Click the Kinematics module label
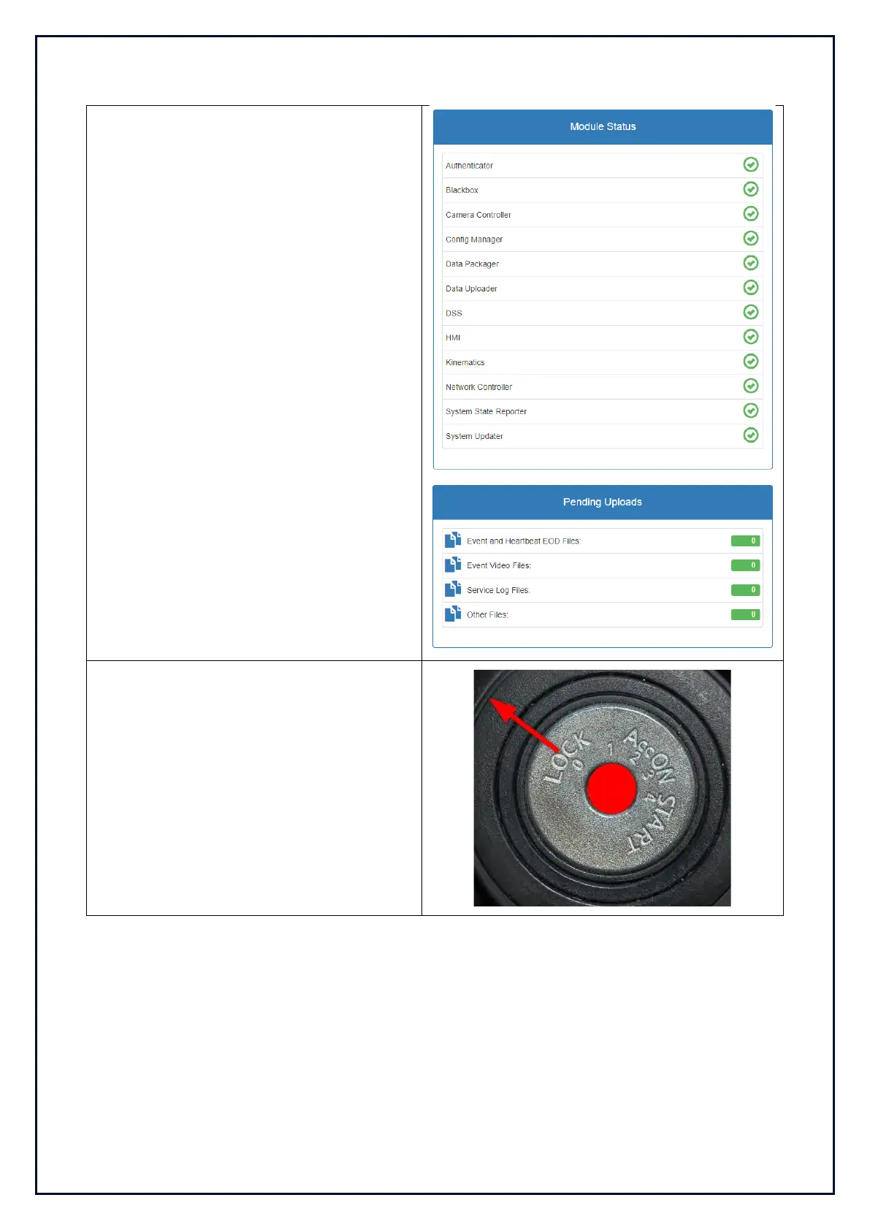870x1230 pixels. (465, 362)
